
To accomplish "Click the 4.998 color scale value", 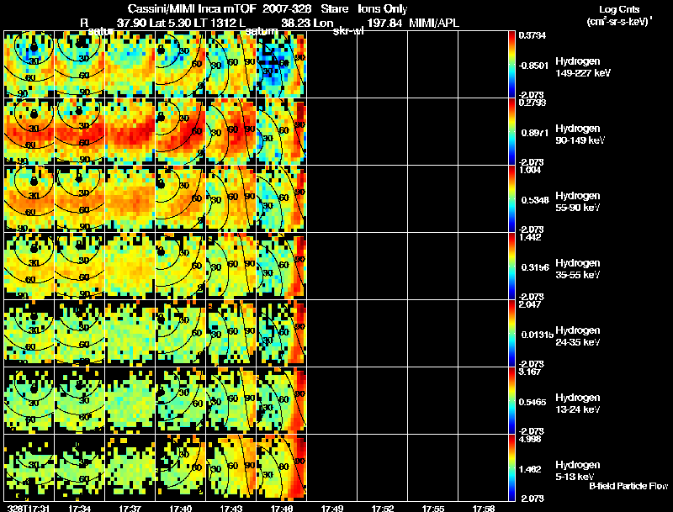I will coord(530,439).
